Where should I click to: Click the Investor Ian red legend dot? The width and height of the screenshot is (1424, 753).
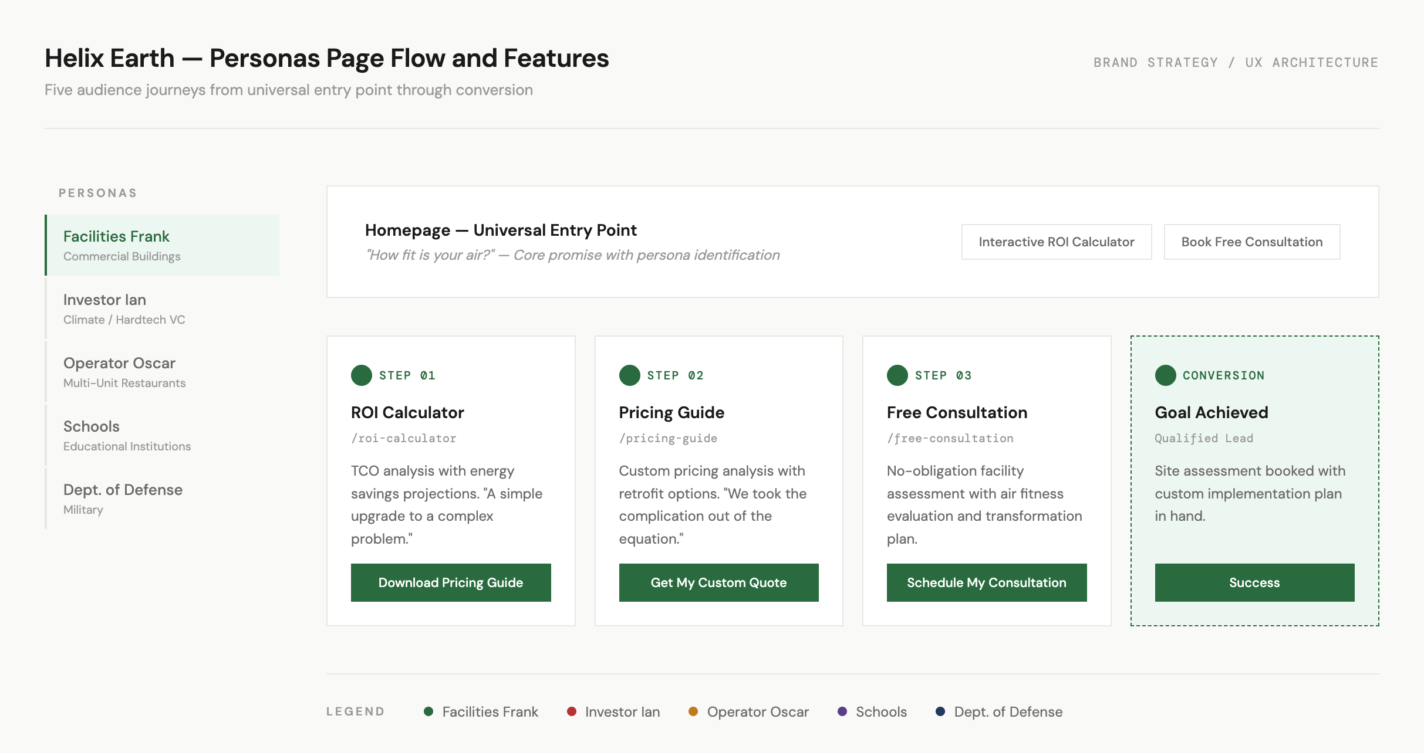click(571, 711)
